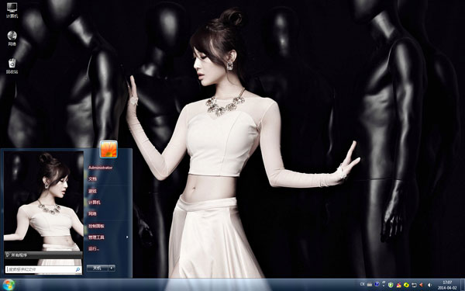Open 管理工具 in the Start menu
This screenshot has height=291, width=465.
96,237
